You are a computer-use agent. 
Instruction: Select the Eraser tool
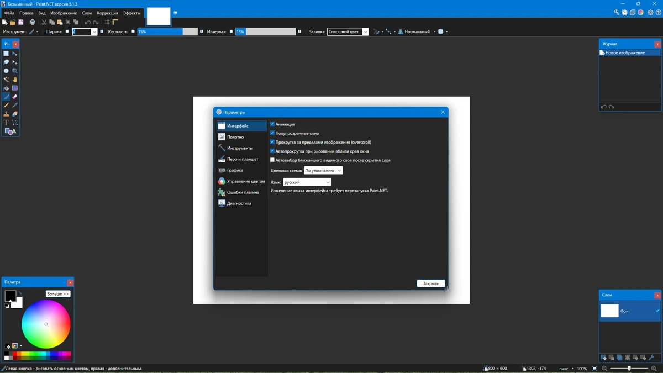click(15, 97)
